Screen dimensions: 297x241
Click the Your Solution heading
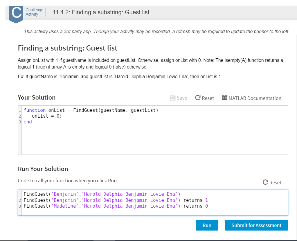(x=36, y=97)
